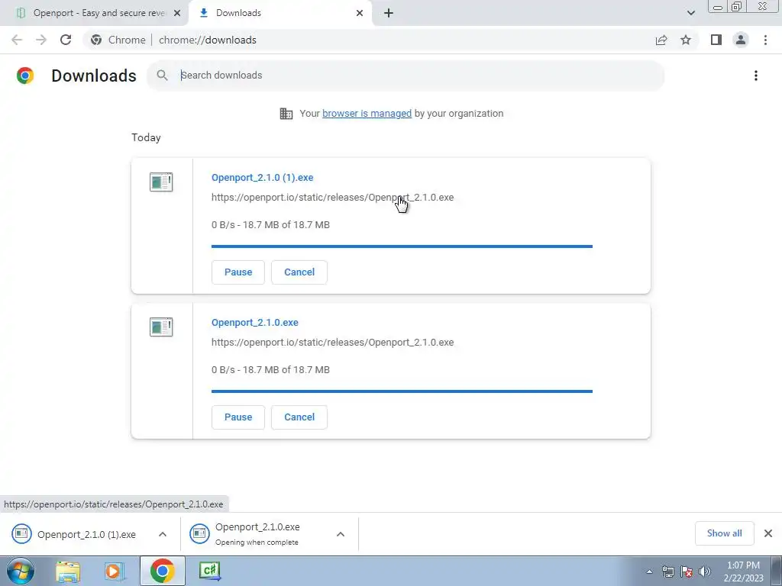Share this page via share icon
Image resolution: width=782 pixels, height=586 pixels.
[x=661, y=40]
